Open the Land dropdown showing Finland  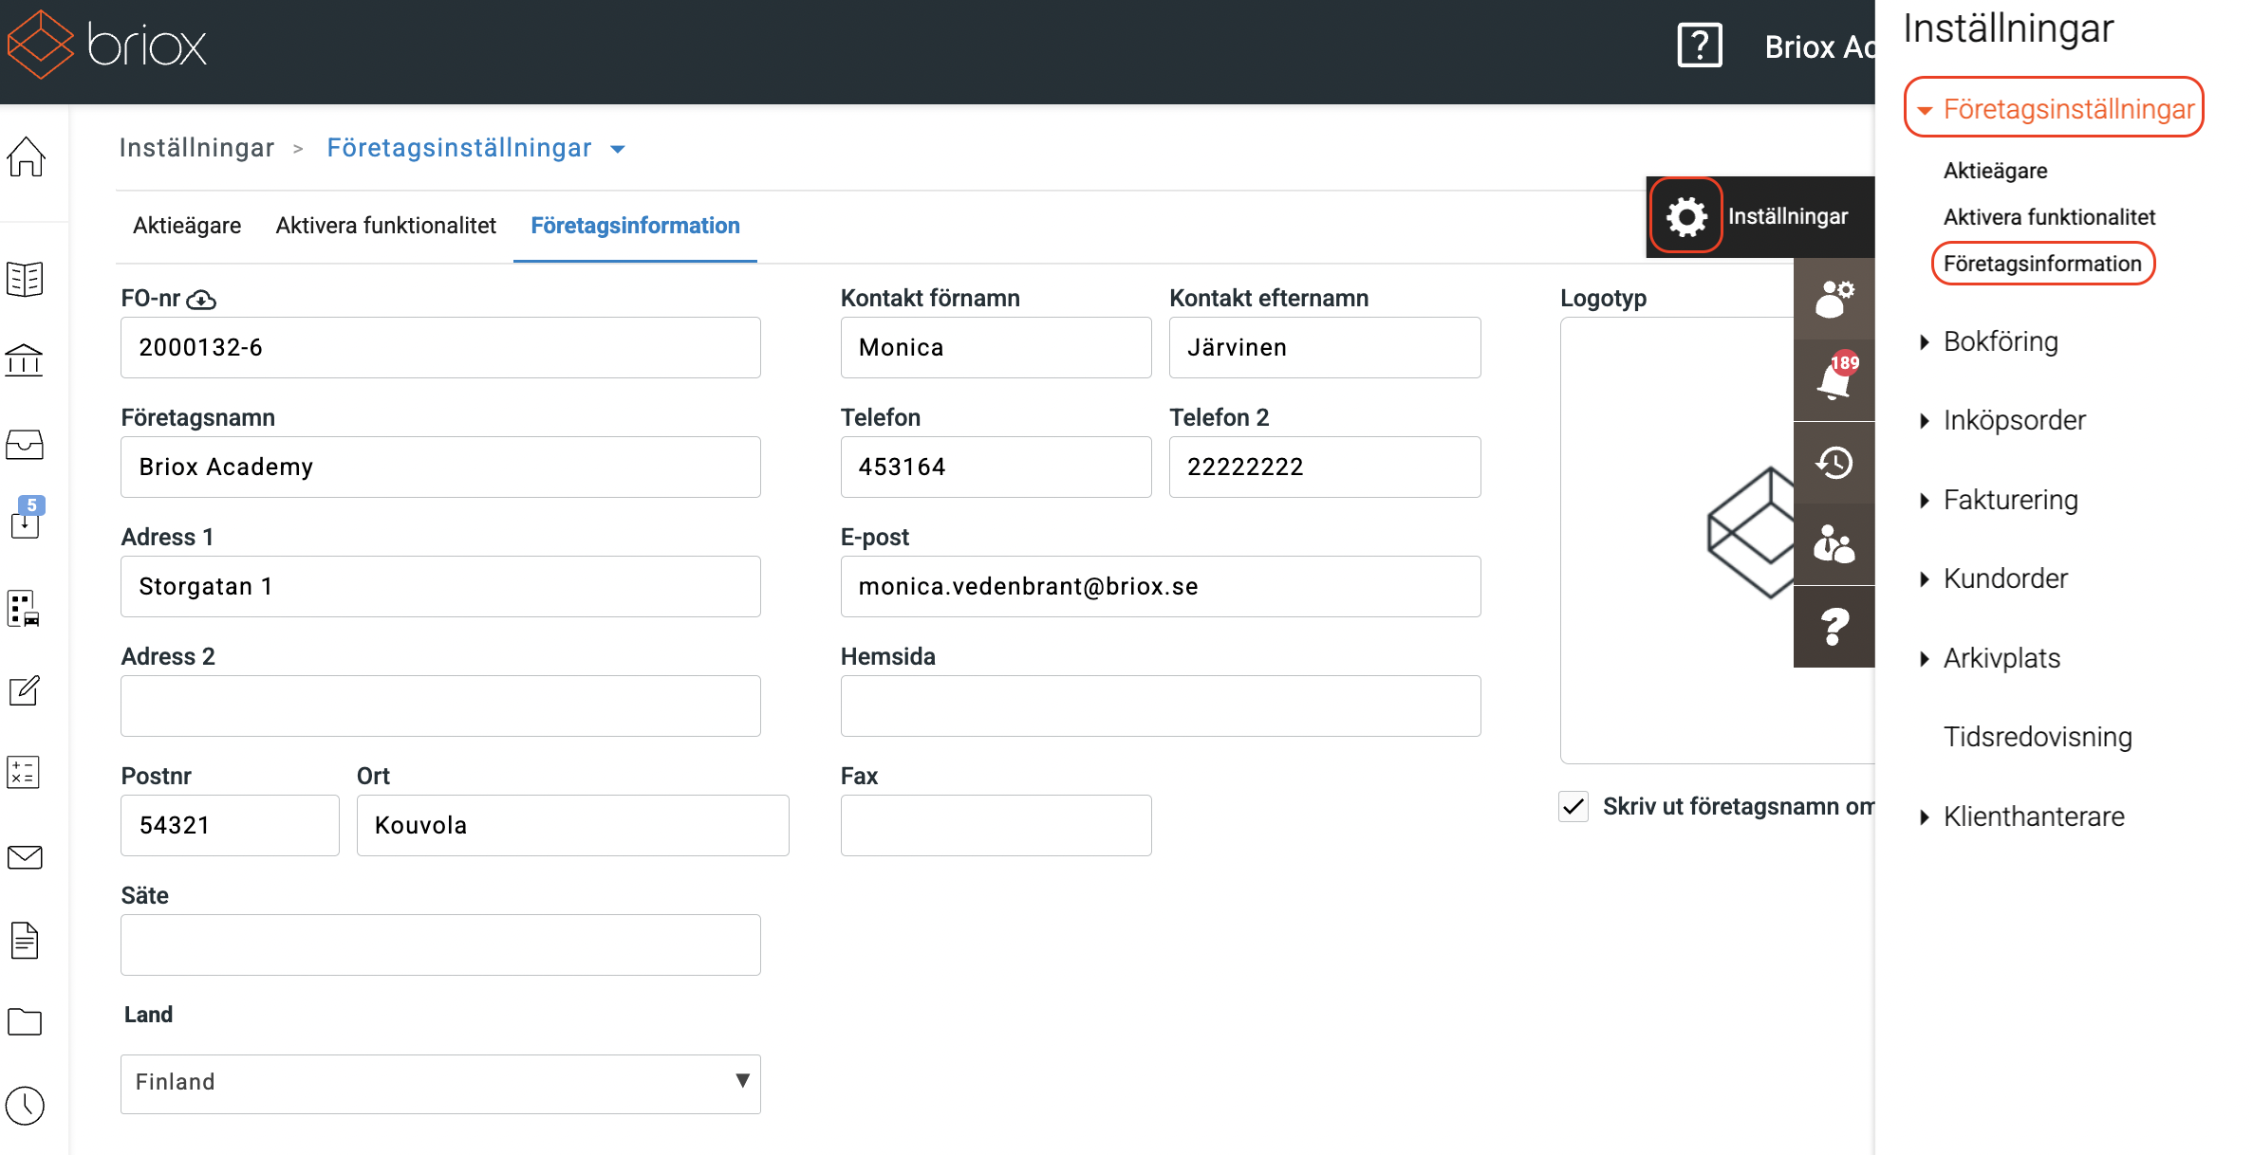tap(440, 1083)
